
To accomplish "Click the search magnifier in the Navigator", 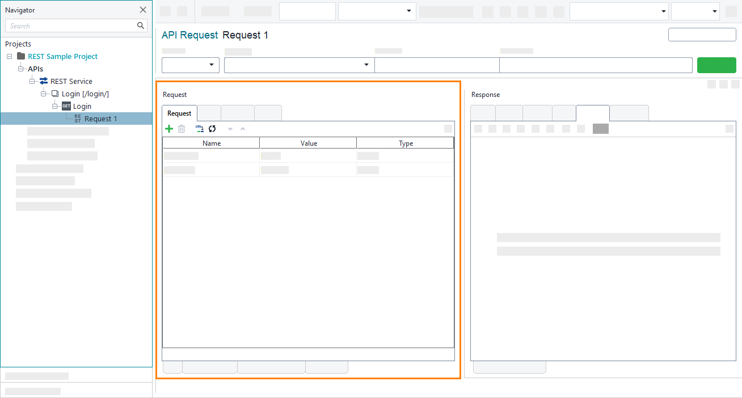I will pyautogui.click(x=140, y=26).
